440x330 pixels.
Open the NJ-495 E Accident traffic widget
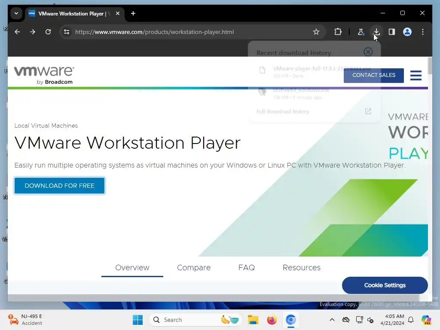pyautogui.click(x=25, y=320)
